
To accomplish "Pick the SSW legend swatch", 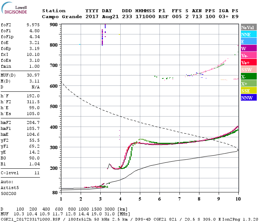I will [x=249, y=70].
